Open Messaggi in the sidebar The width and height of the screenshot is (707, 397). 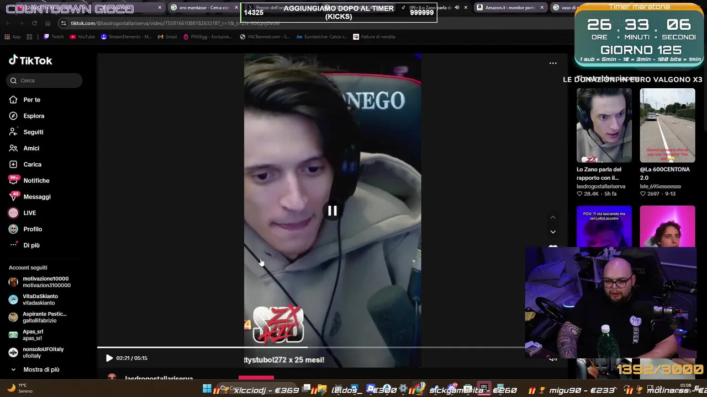point(37,197)
